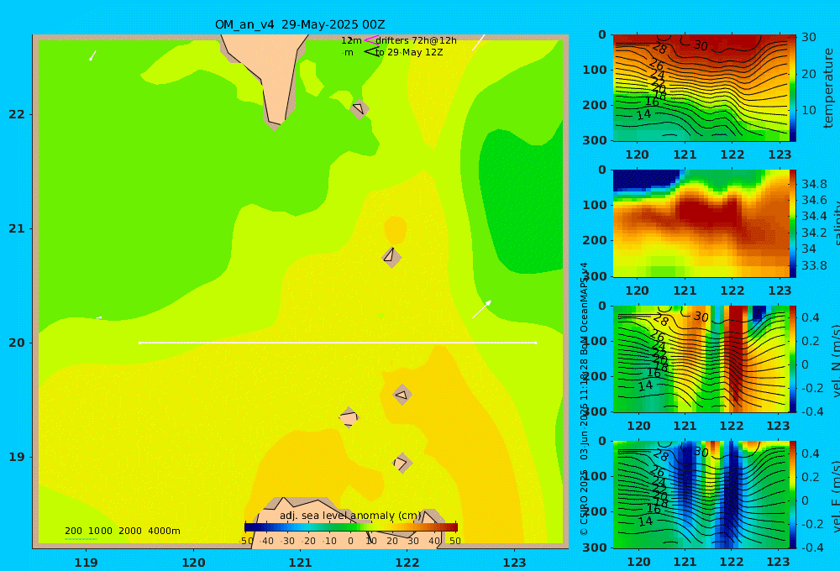Open the vel. N section panel

pyautogui.click(x=701, y=359)
